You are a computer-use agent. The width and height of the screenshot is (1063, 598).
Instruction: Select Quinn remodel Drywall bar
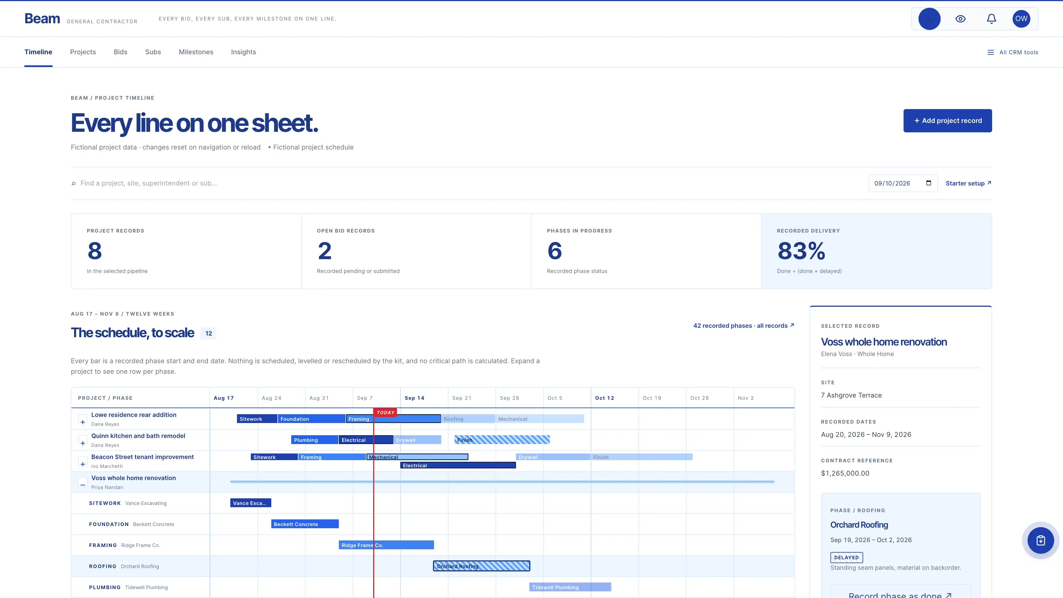tap(417, 440)
